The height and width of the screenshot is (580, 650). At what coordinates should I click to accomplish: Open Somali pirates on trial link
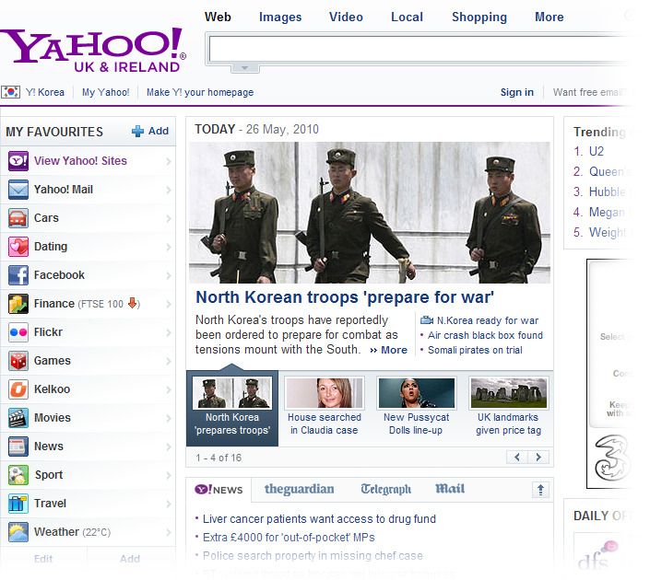(x=475, y=350)
